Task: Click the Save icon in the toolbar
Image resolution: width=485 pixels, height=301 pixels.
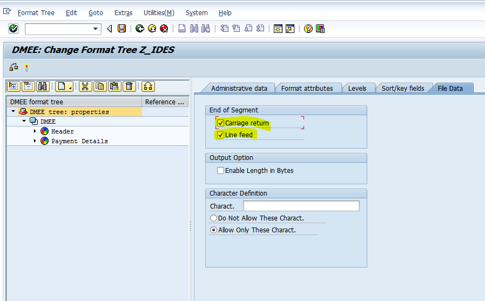Action: tap(122, 29)
